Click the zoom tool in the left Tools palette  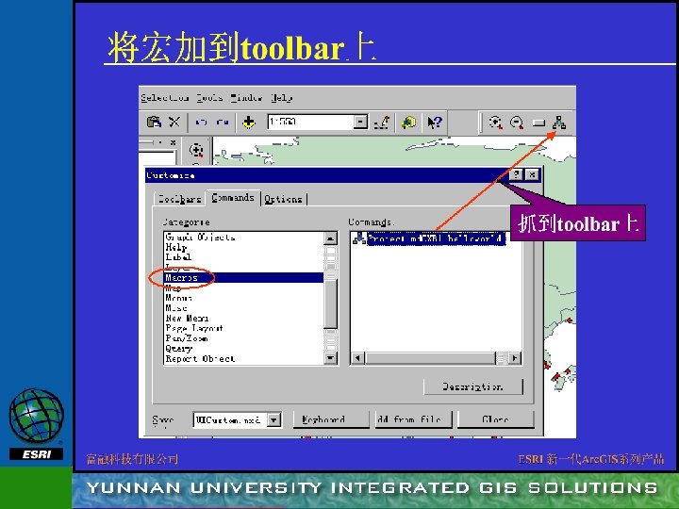coord(196,150)
